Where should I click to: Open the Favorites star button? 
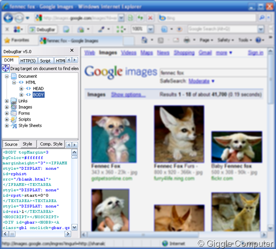click(x=17, y=41)
